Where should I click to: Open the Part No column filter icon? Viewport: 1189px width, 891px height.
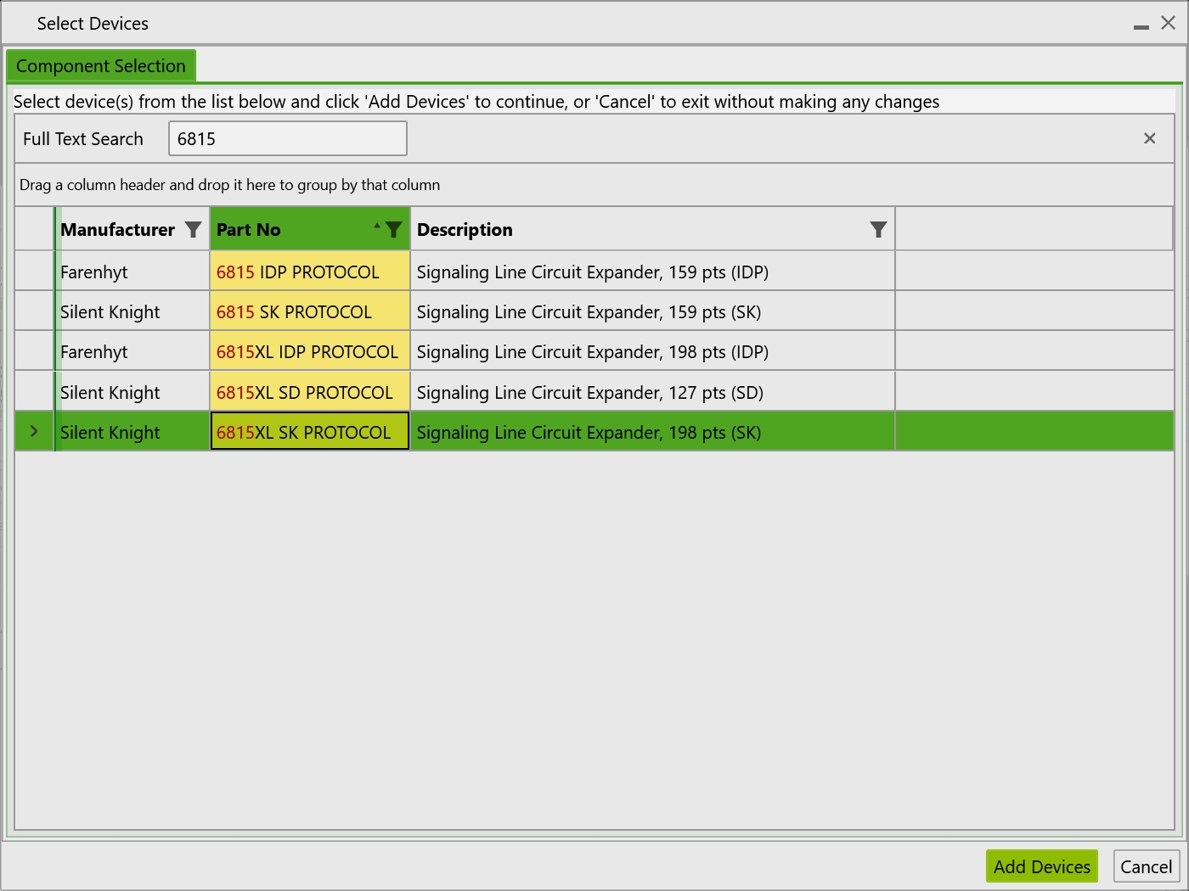[393, 230]
